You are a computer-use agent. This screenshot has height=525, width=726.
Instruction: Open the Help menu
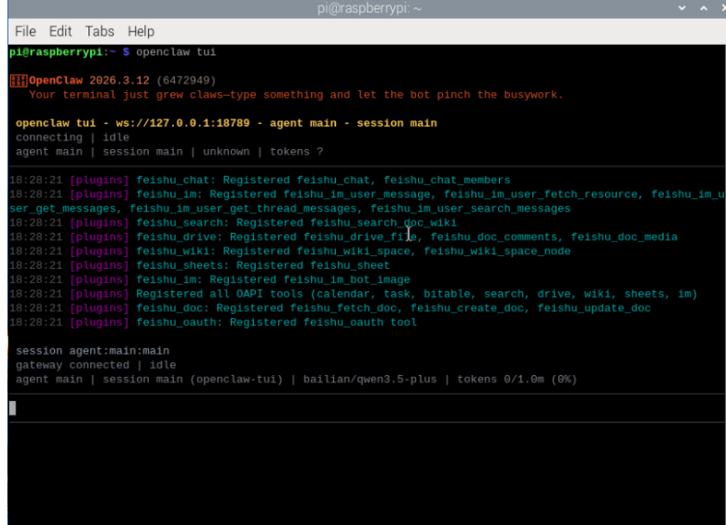(x=141, y=32)
